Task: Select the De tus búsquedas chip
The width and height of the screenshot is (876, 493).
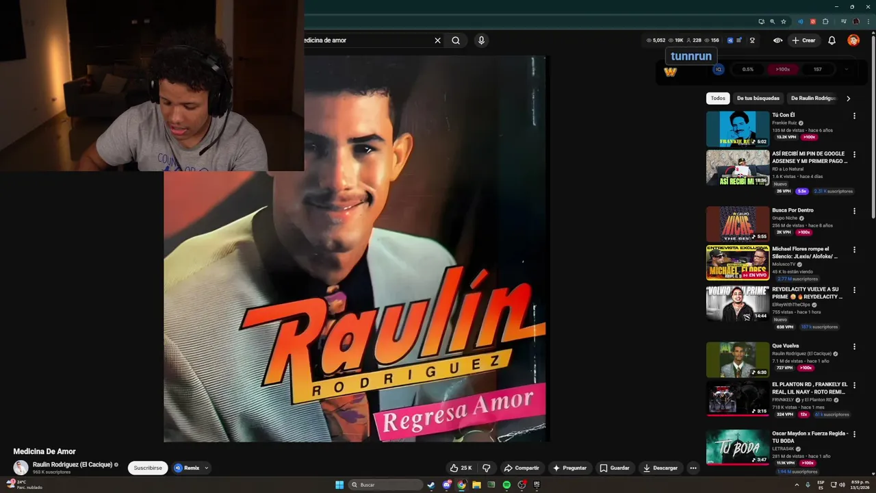Action: 758,98
